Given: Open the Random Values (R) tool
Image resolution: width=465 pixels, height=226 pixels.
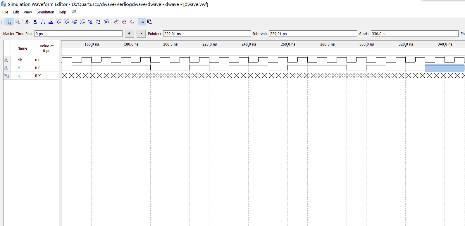Looking at the screenshot, I should (106, 22).
